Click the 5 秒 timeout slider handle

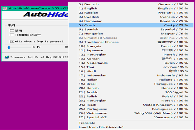(9, 47)
